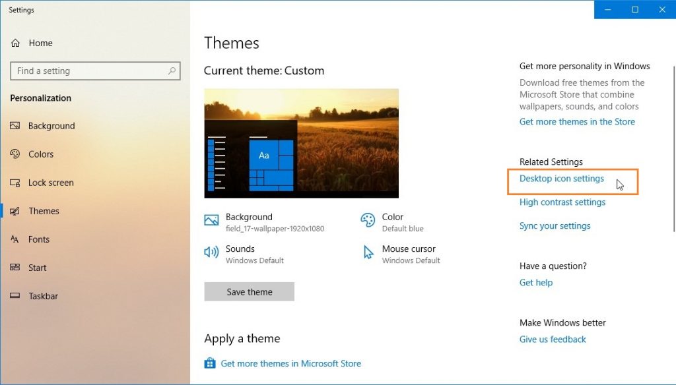Click Windows Default under Sounds
This screenshot has height=385, width=676.
pyautogui.click(x=254, y=260)
